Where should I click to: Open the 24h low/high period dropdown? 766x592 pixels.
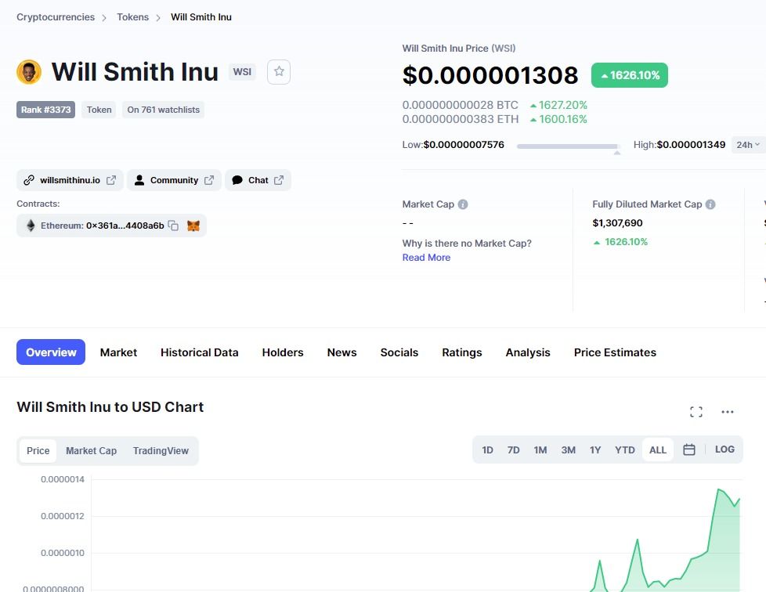pyautogui.click(x=749, y=145)
